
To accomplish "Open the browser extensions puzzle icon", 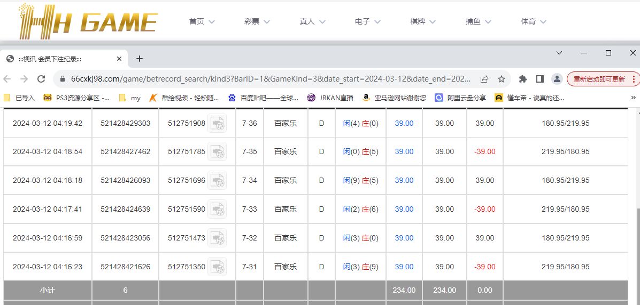I will coord(523,79).
